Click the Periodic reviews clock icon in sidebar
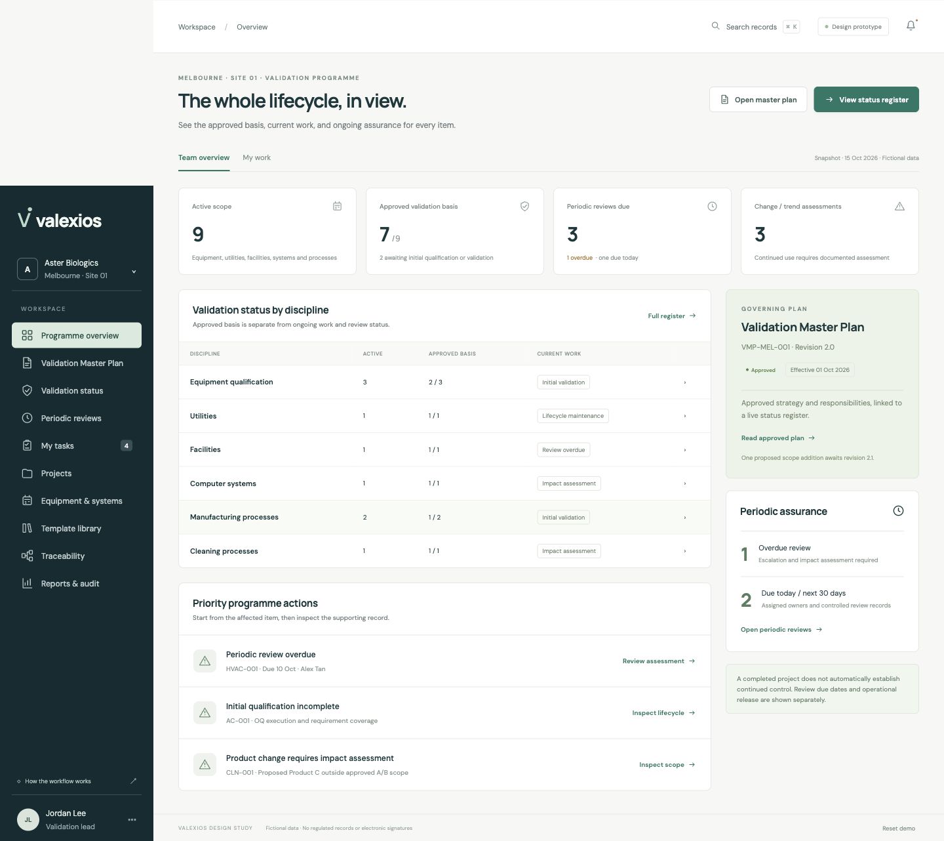The image size is (944, 841). [x=27, y=418]
